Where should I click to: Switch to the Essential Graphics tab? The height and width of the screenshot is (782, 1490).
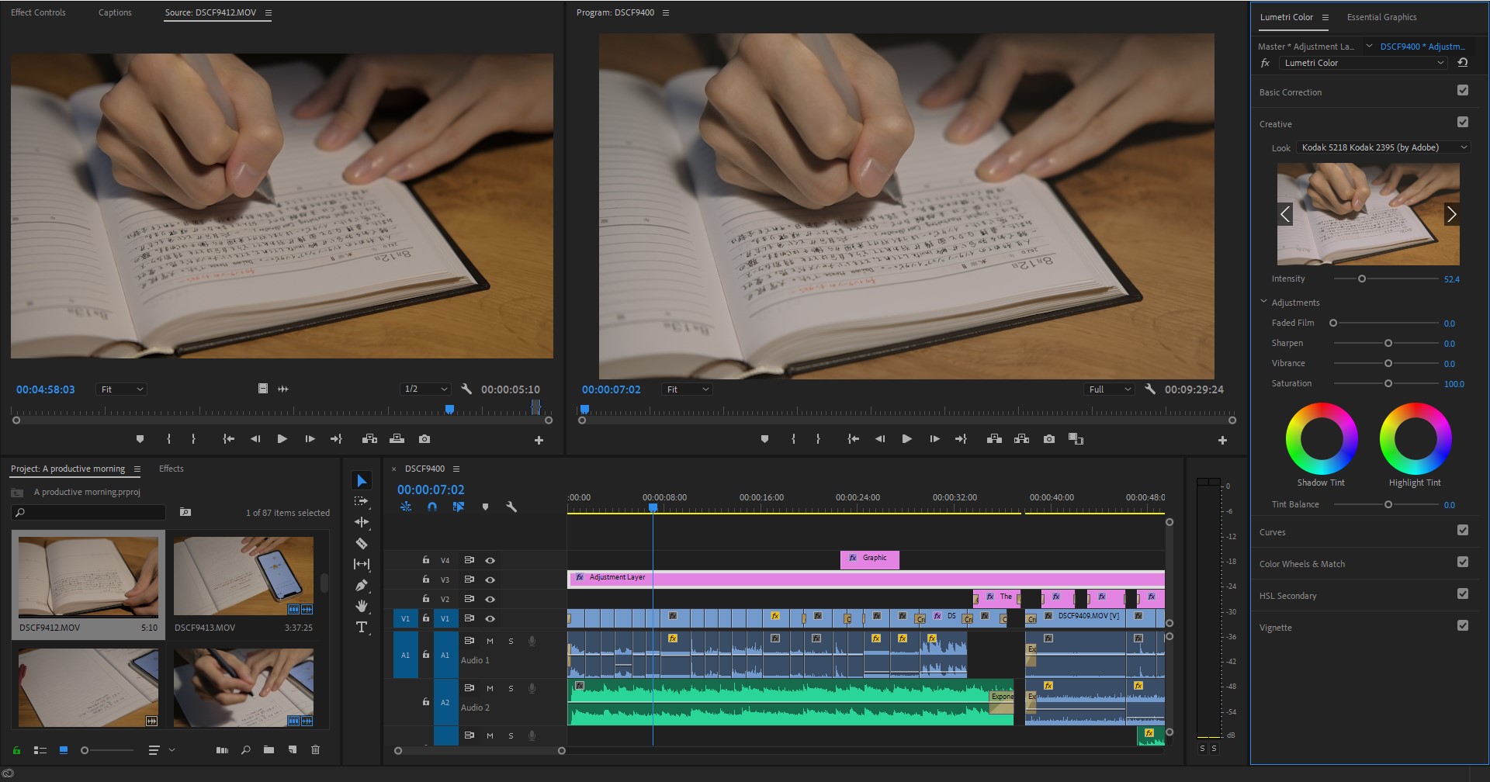tap(1381, 17)
